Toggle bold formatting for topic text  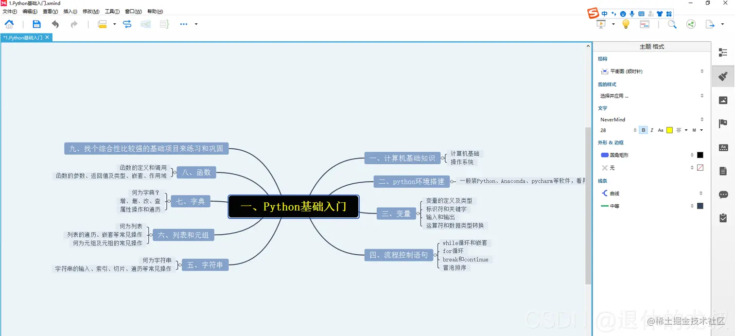(643, 130)
